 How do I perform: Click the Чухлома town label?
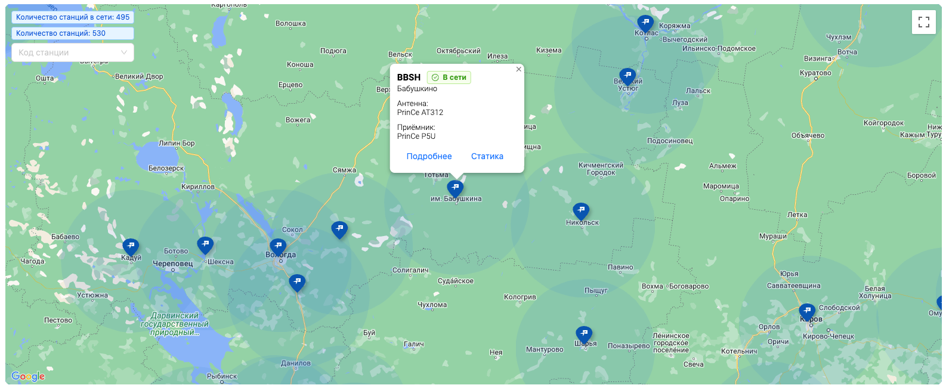(x=432, y=305)
